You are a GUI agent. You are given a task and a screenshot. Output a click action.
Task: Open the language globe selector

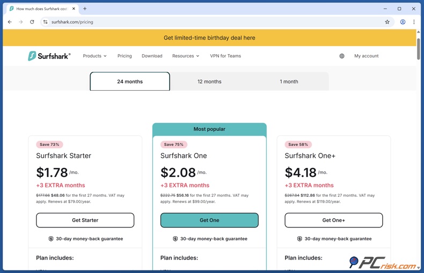coord(342,56)
